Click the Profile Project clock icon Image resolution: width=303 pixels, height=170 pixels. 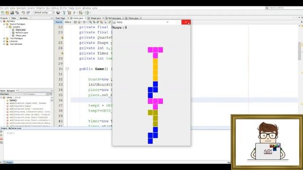coord(87,13)
